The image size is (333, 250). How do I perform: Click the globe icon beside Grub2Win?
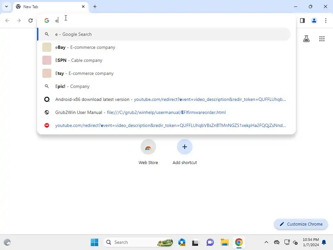(x=47, y=112)
